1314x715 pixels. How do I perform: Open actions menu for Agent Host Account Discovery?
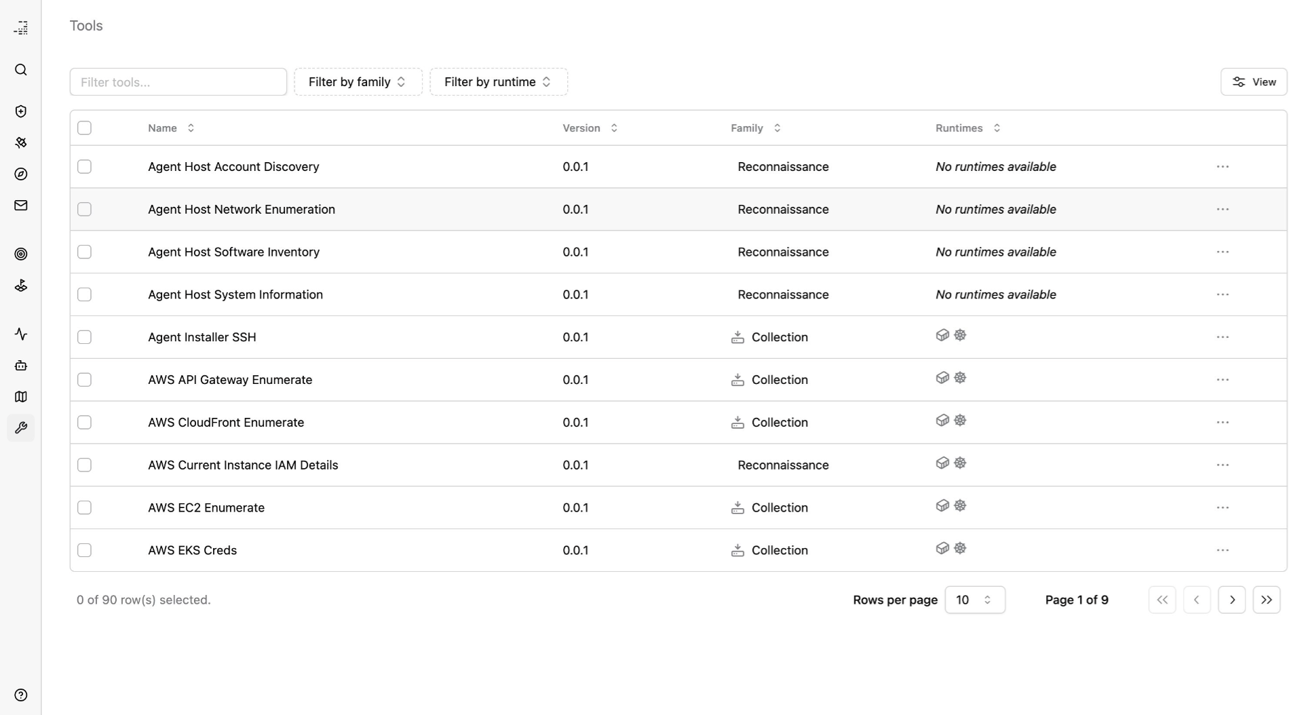click(x=1222, y=167)
